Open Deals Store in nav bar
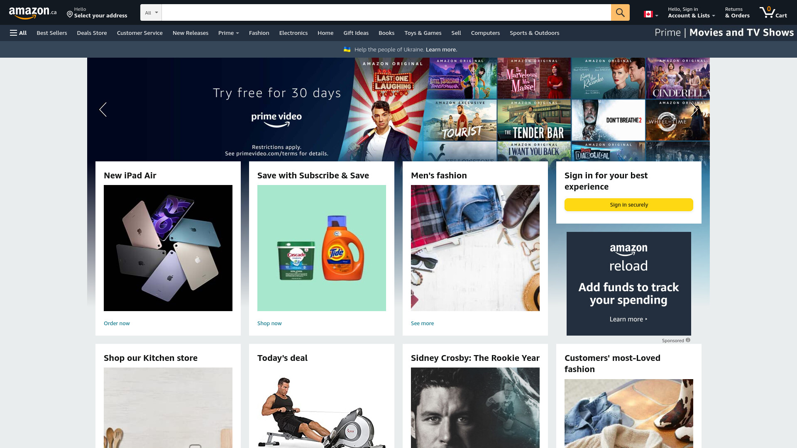This screenshot has width=797, height=448. 92,33
